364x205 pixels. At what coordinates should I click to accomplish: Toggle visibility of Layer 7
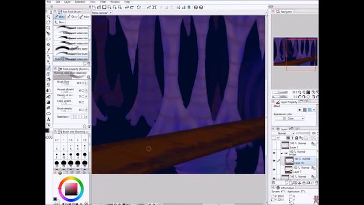coord(274,170)
